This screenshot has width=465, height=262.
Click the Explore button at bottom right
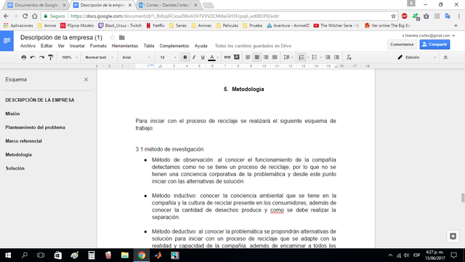pos(453,237)
